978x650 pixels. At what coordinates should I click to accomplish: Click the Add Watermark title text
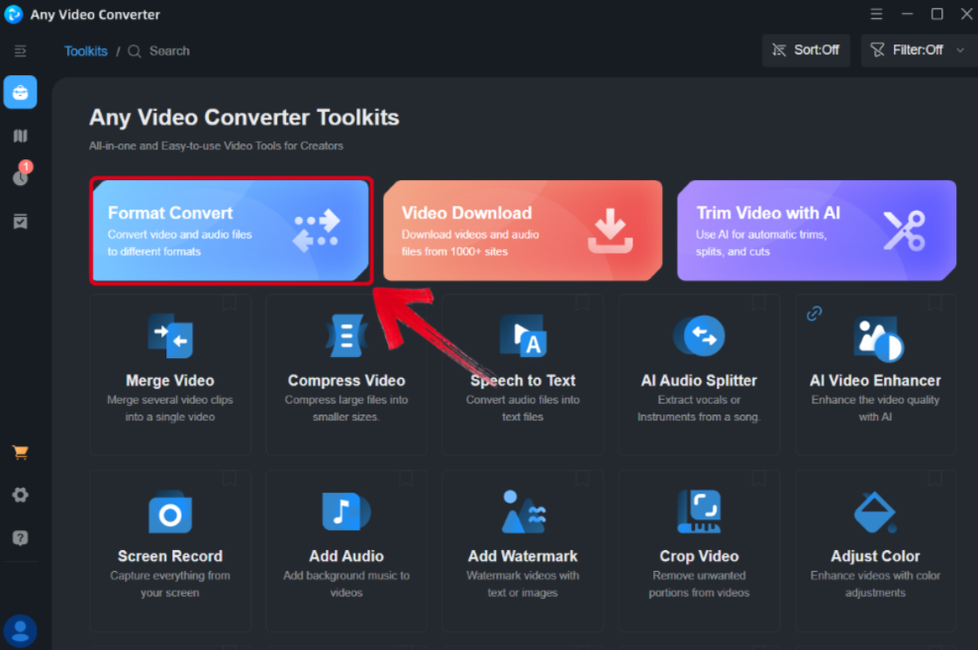523,556
